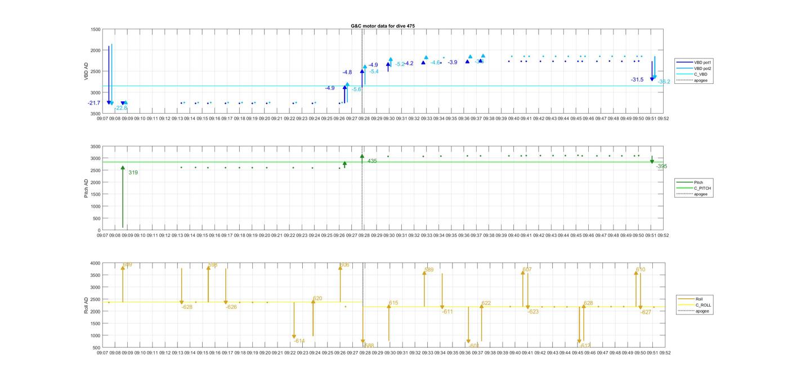Click the '610' roll data label
Image resolution: width=788 pixels, height=390 pixels.
pos(641,270)
